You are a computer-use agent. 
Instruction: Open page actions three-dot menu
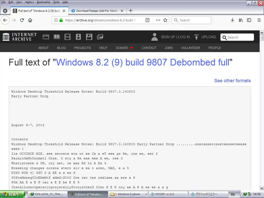(x=158, y=20)
